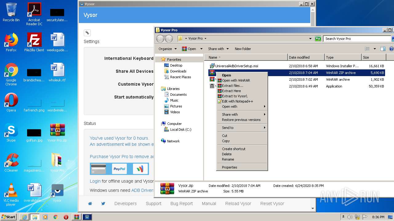Screen dimensions: 394x221
Task: Click the Windows Start button
Action: [8, 217]
